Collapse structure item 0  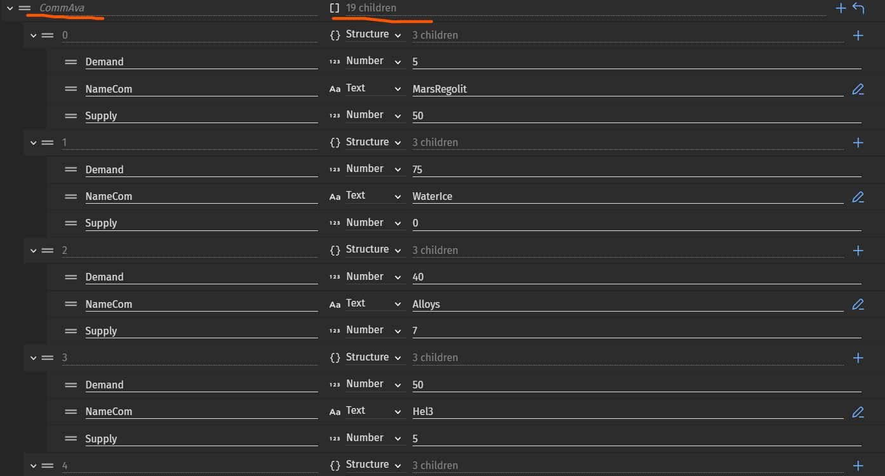pos(34,36)
